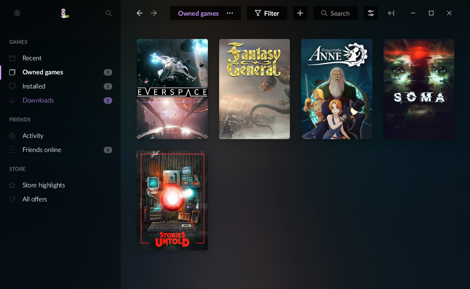Close the window
Viewport: 470px width, 289px height.
click(449, 13)
